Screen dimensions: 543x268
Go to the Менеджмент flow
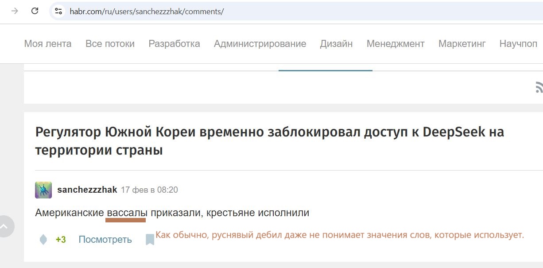[x=396, y=44]
